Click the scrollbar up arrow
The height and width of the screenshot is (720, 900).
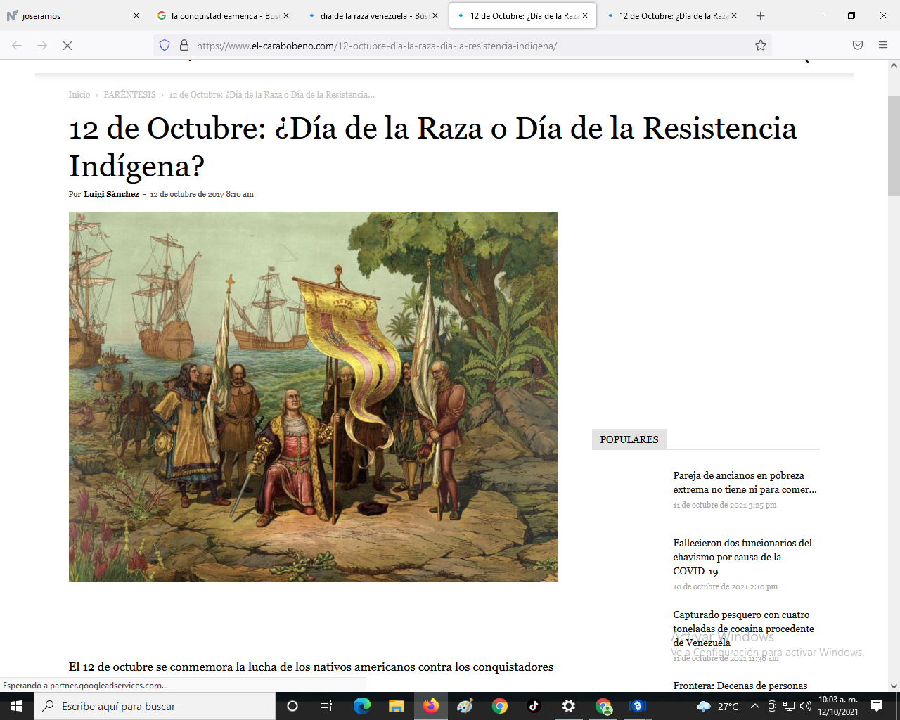pyautogui.click(x=894, y=65)
